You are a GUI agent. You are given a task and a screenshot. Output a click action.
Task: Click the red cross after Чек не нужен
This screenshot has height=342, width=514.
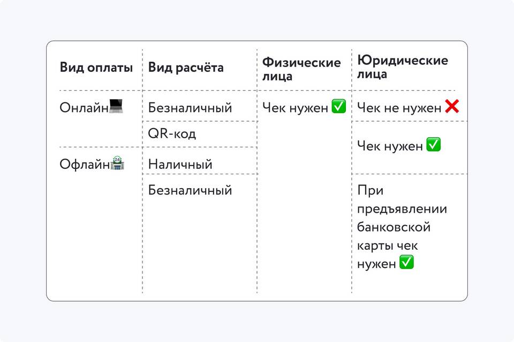coord(452,107)
